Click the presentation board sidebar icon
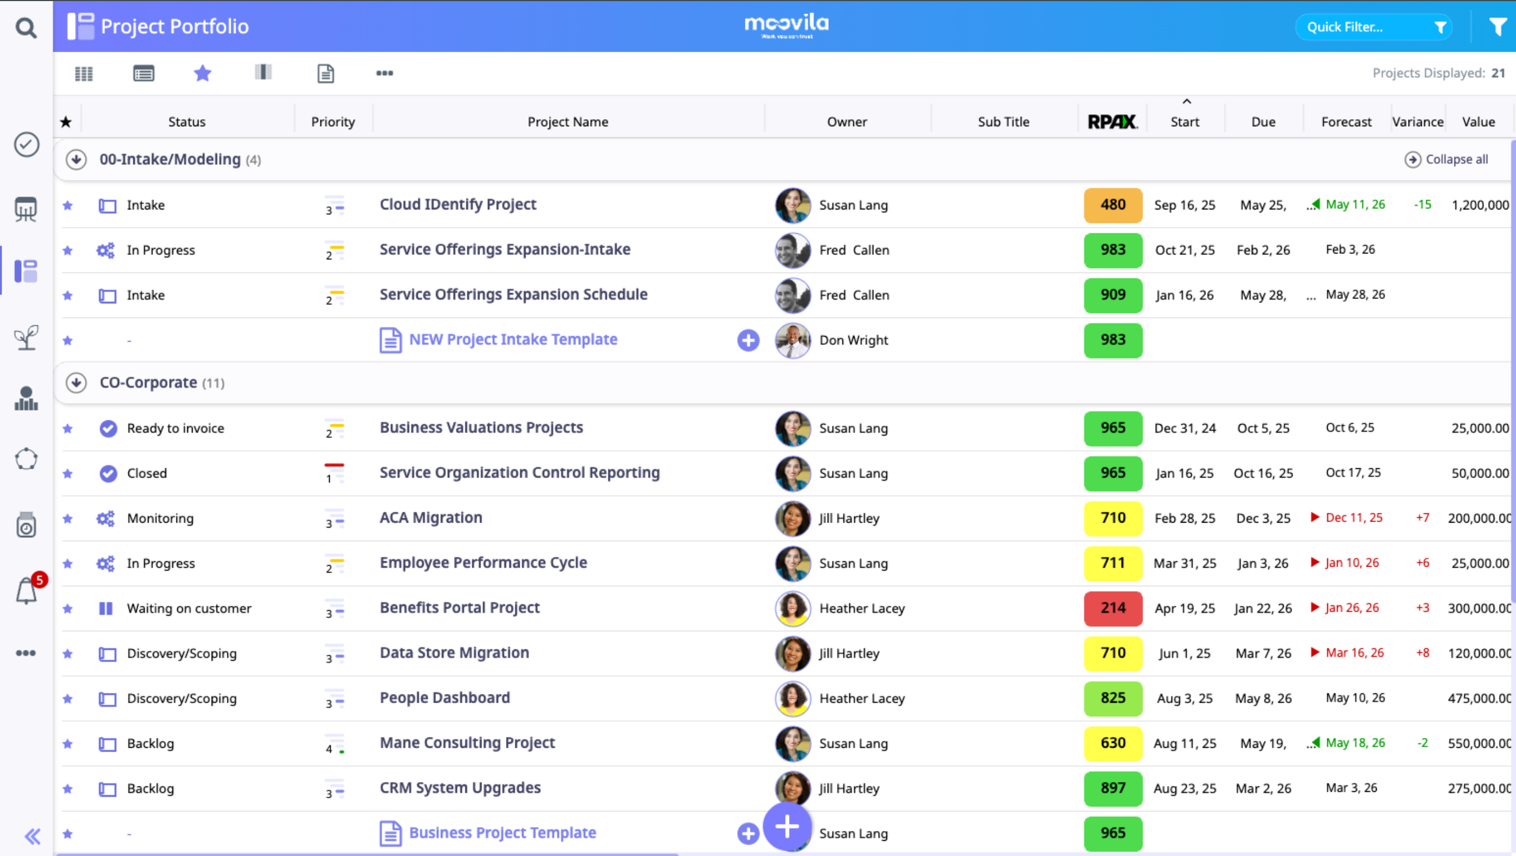The width and height of the screenshot is (1516, 856). tap(26, 209)
